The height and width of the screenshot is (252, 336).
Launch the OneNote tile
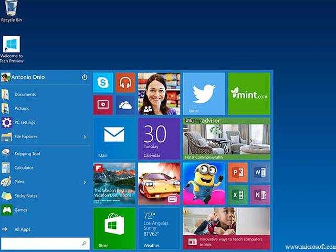[260, 194]
